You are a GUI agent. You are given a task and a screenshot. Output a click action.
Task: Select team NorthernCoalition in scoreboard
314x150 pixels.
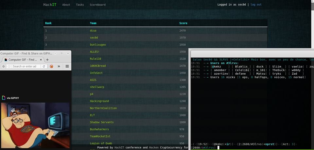pos(103,108)
